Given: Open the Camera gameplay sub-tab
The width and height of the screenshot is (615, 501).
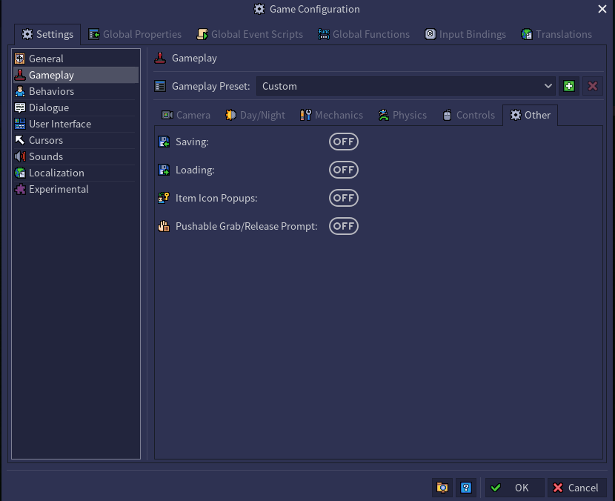Looking at the screenshot, I should (x=186, y=115).
